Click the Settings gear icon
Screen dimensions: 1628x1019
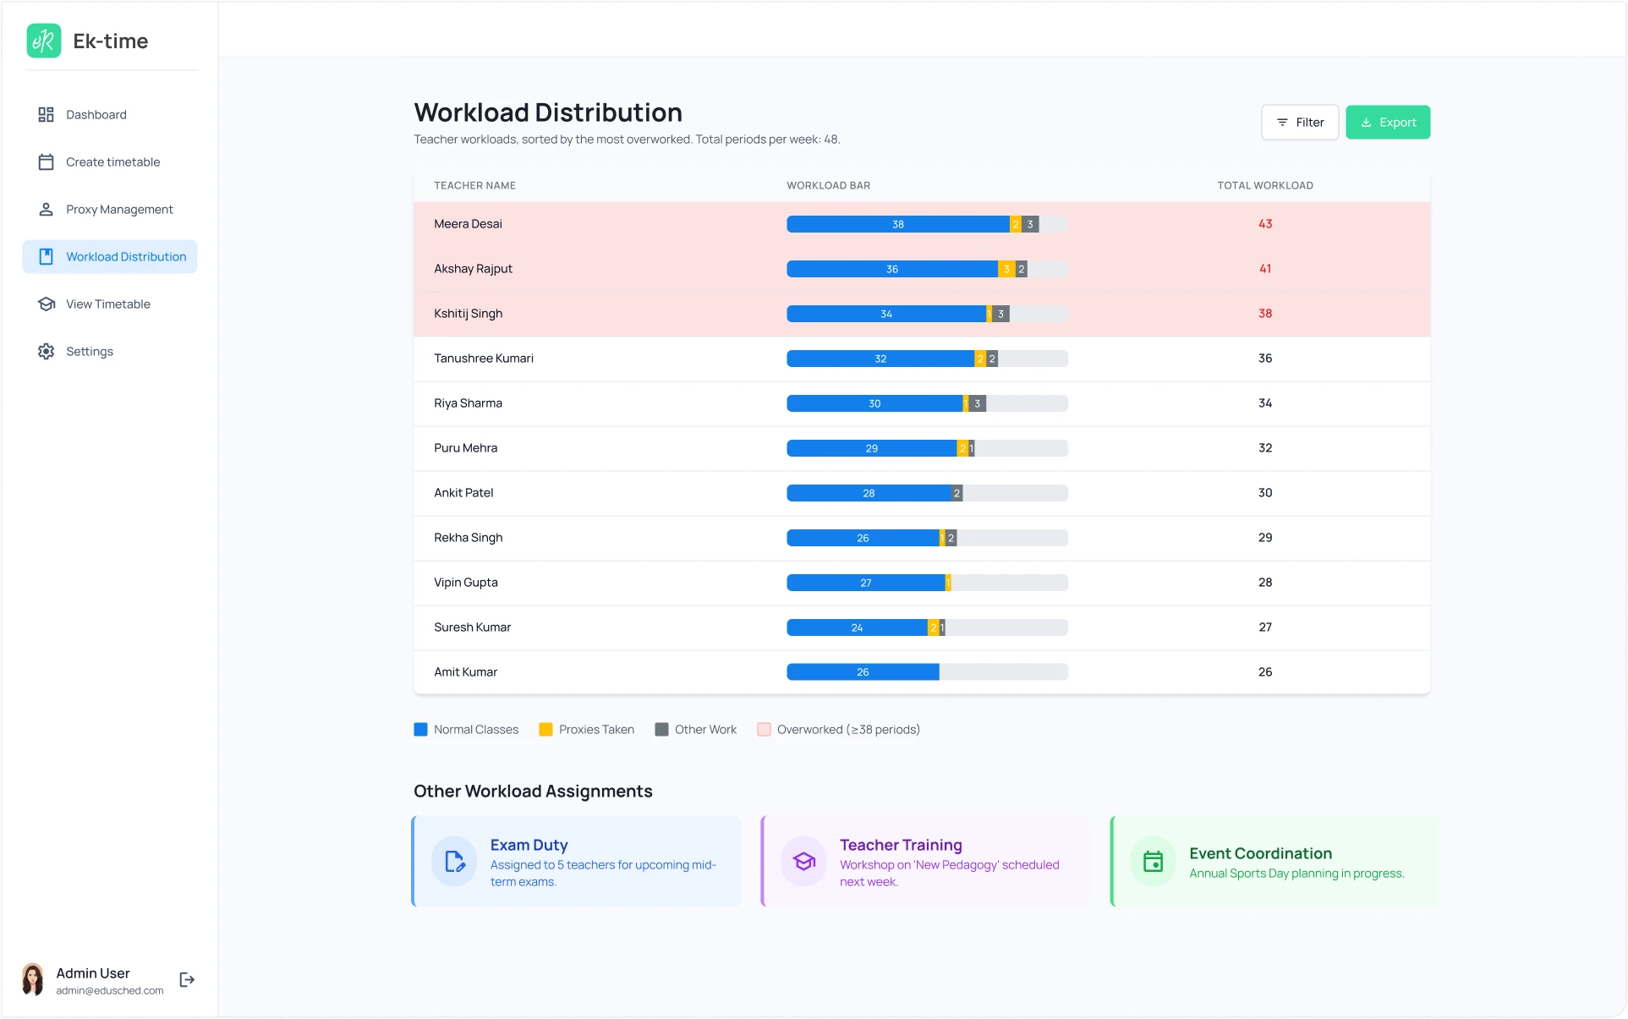click(x=47, y=352)
